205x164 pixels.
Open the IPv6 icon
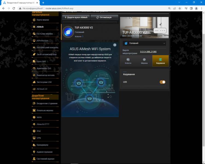(34, 131)
